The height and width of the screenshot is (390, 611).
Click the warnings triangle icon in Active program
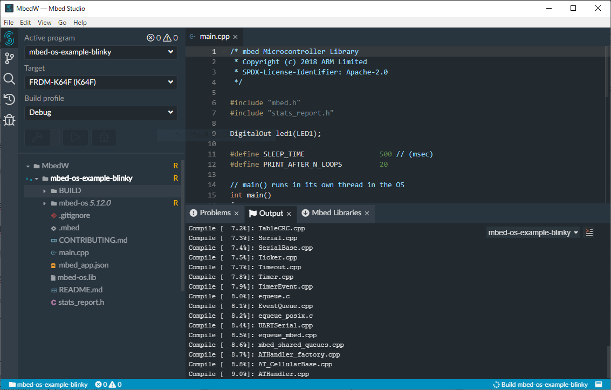[167, 38]
